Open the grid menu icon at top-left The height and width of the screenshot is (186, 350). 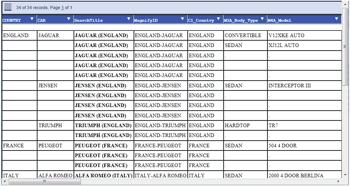pyautogui.click(x=8, y=7)
